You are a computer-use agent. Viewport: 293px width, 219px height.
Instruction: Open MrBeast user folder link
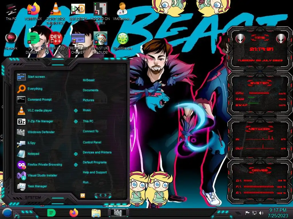pyautogui.click(x=89, y=80)
